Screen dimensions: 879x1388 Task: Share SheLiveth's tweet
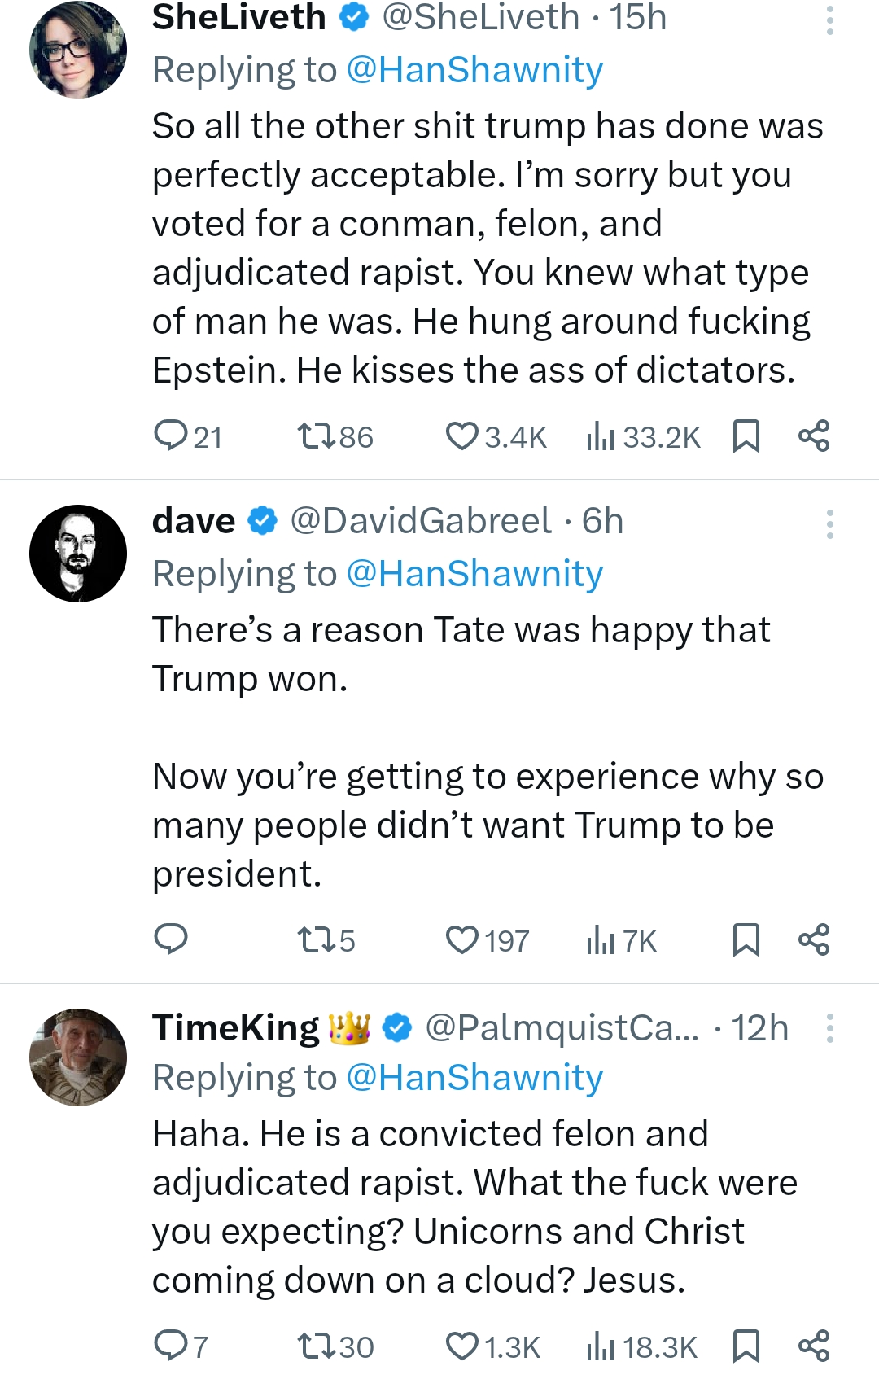pos(813,436)
